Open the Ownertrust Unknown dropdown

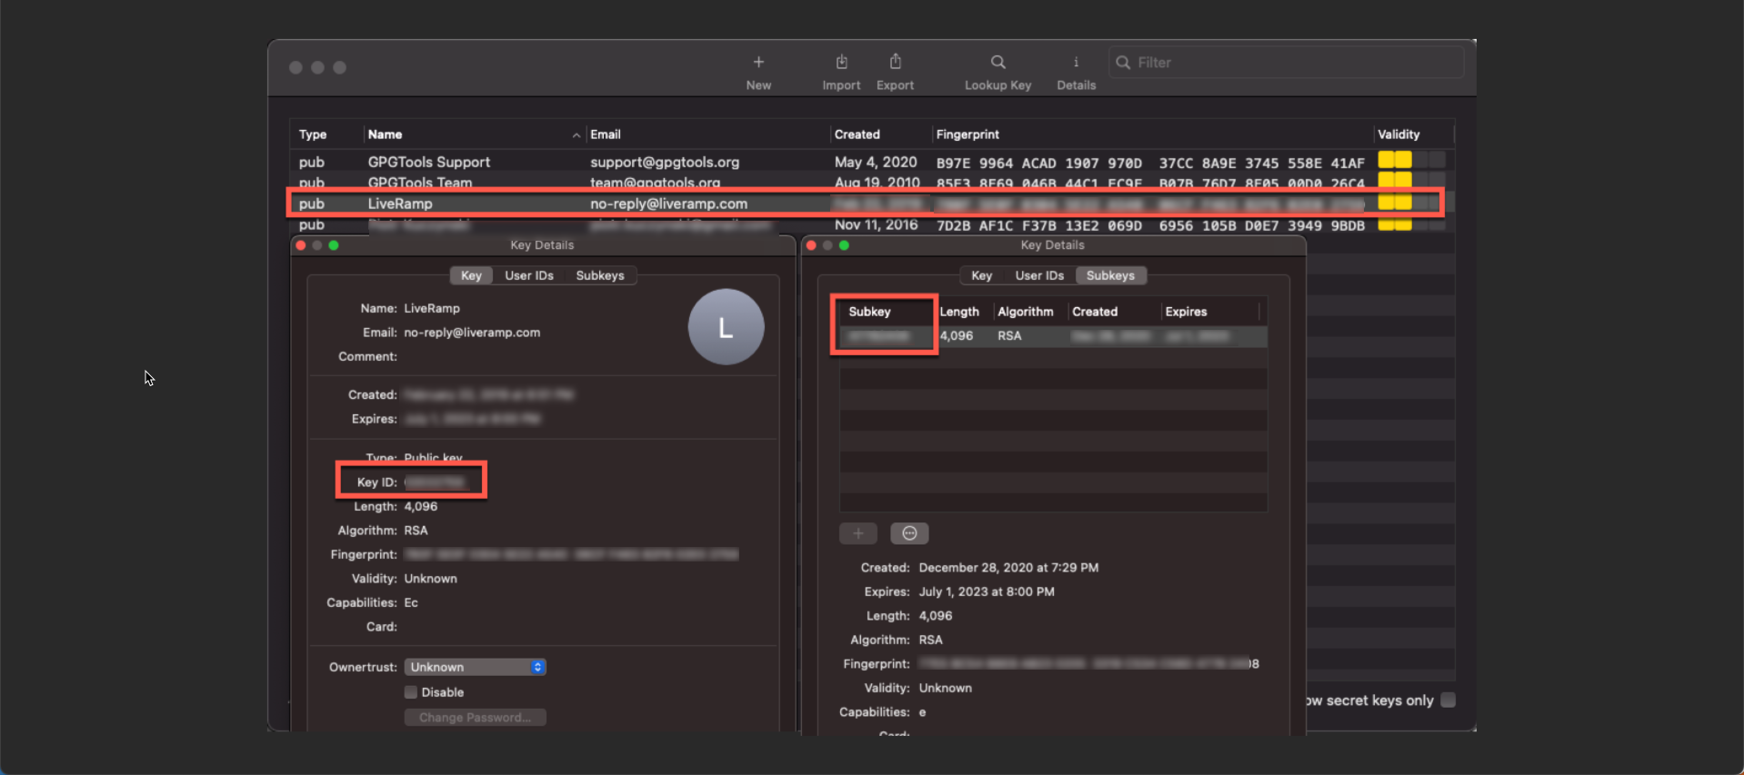(x=475, y=667)
